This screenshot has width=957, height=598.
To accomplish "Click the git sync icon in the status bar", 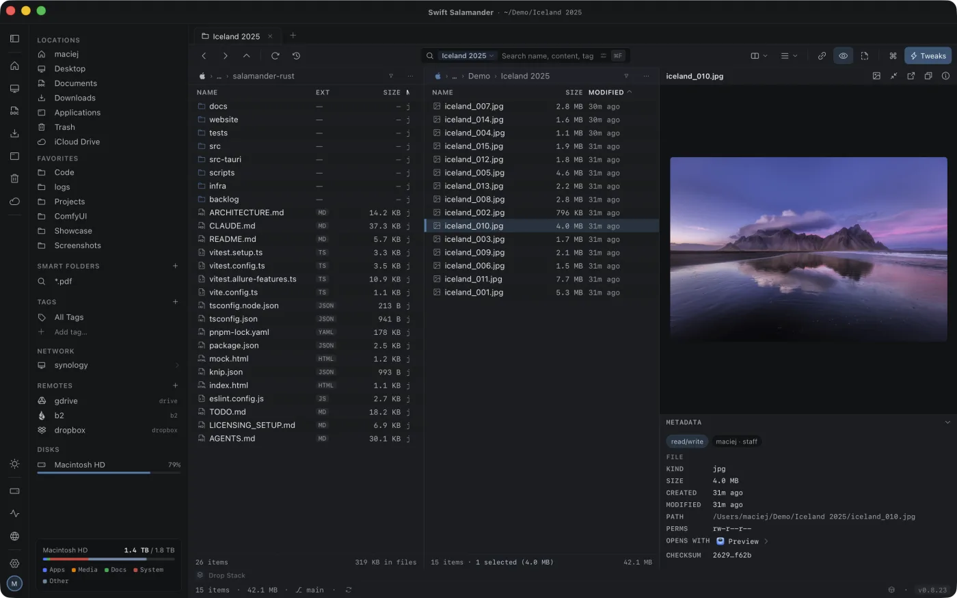I will point(349,590).
